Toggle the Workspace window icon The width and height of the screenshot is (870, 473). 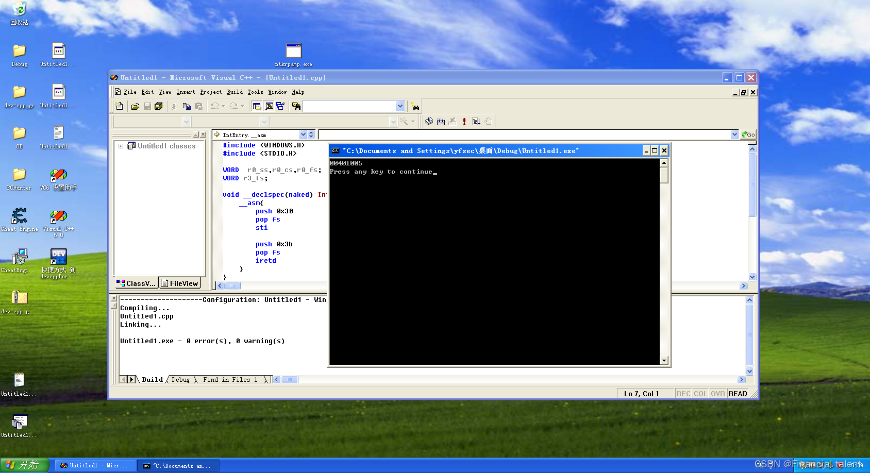tap(257, 106)
